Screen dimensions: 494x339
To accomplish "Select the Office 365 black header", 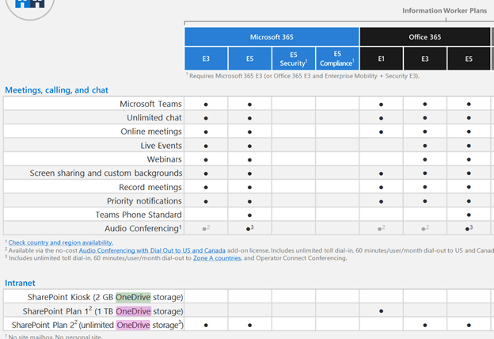I will (x=424, y=36).
